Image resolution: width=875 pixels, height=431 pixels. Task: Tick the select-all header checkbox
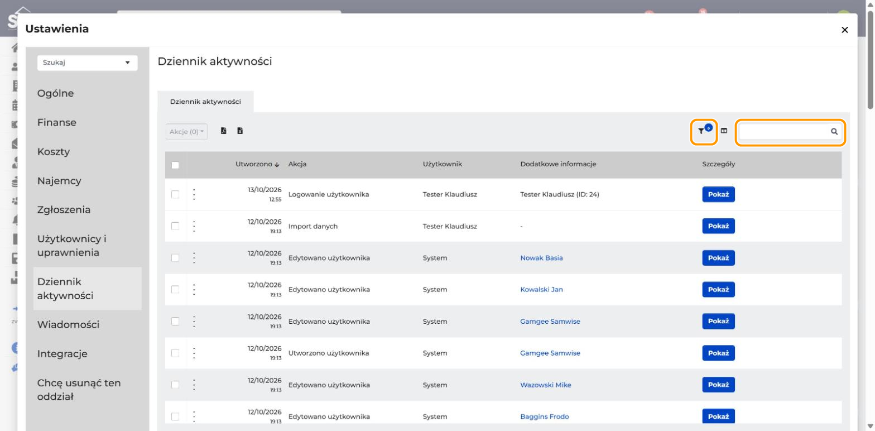pyautogui.click(x=175, y=165)
